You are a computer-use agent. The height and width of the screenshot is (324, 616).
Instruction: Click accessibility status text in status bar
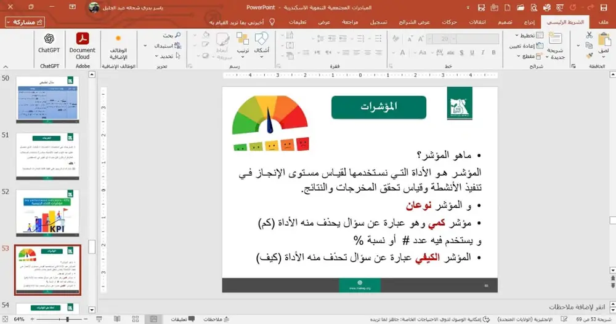pyautogui.click(x=430, y=319)
